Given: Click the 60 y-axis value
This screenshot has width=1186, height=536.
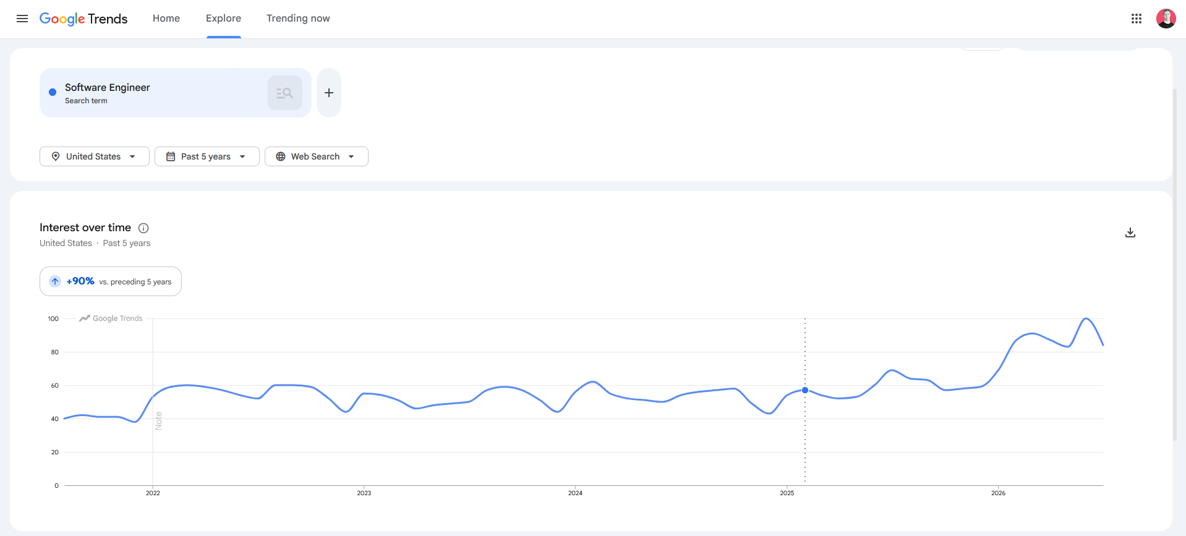Looking at the screenshot, I should point(55,385).
